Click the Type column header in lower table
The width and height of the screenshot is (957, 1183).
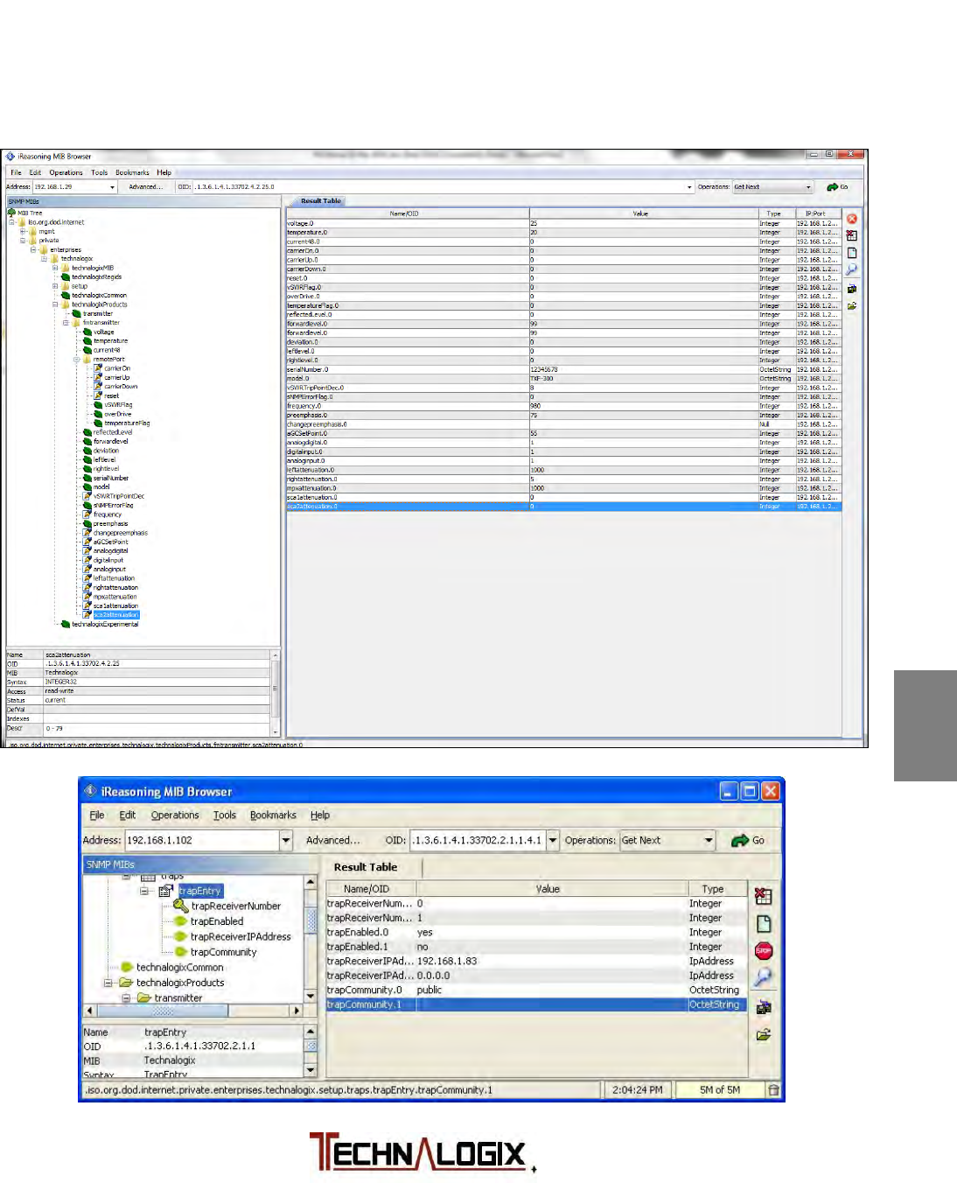click(713, 889)
